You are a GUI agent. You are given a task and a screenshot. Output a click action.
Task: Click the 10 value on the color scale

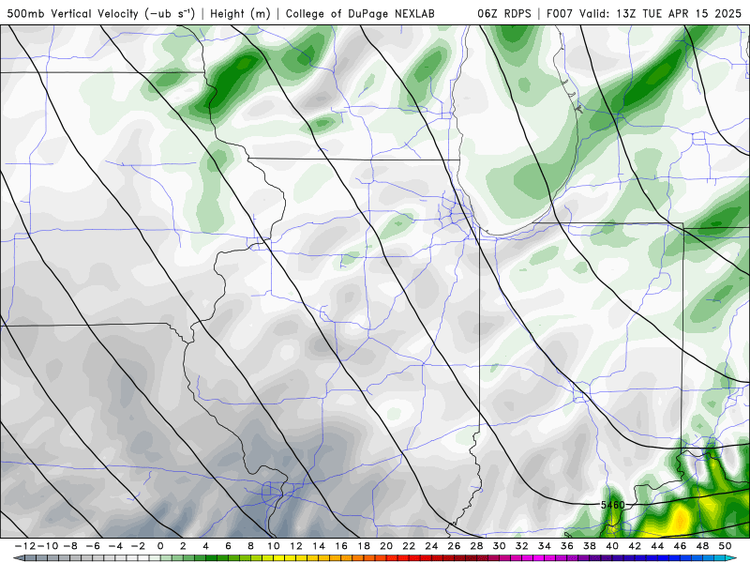(273, 546)
